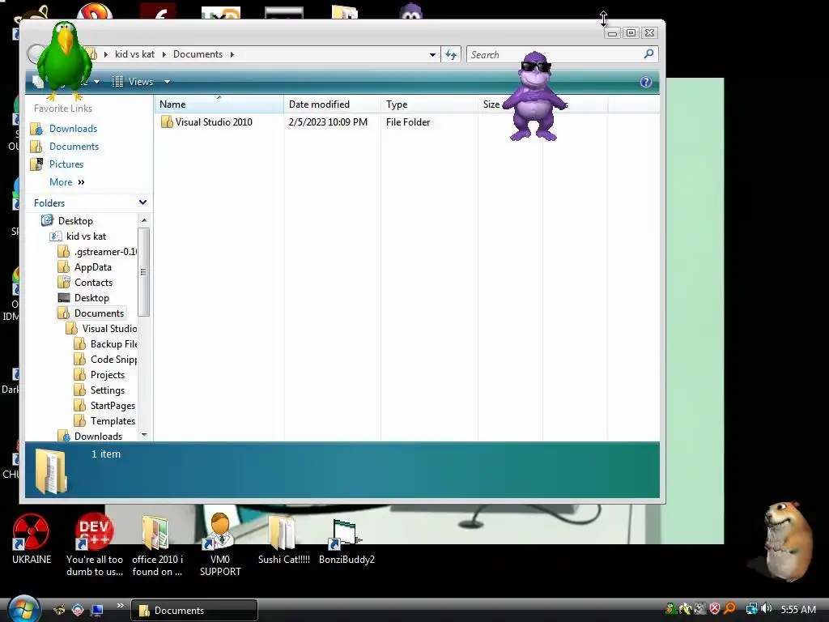
Task: Select Backup Files in folder tree
Action: click(113, 343)
